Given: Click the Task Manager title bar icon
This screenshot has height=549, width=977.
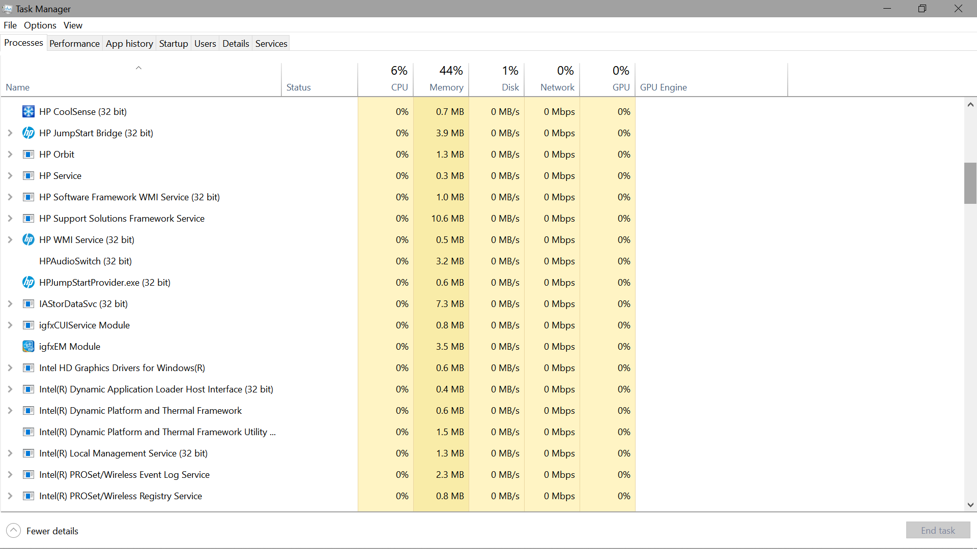Looking at the screenshot, I should [7, 9].
